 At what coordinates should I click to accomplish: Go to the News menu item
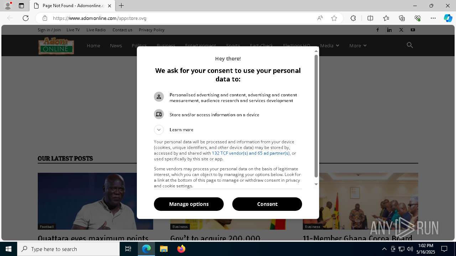click(116, 46)
